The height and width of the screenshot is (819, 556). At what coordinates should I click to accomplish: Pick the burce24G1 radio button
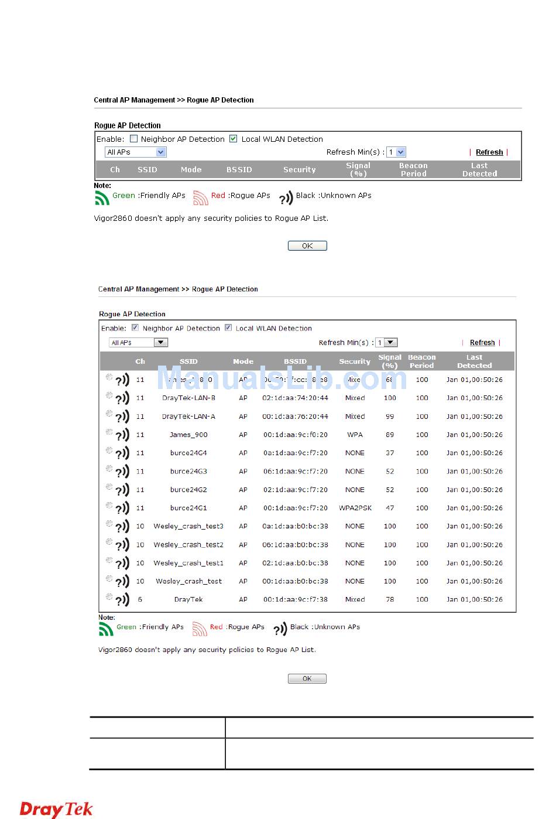[109, 505]
